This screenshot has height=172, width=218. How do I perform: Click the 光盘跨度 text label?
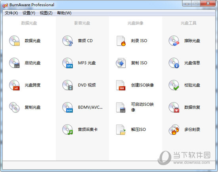[x=33, y=85]
